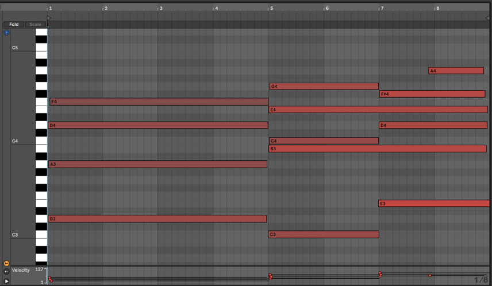Image resolution: width=492 pixels, height=286 pixels.
Task: Select the long E4 note
Action: 378,110
